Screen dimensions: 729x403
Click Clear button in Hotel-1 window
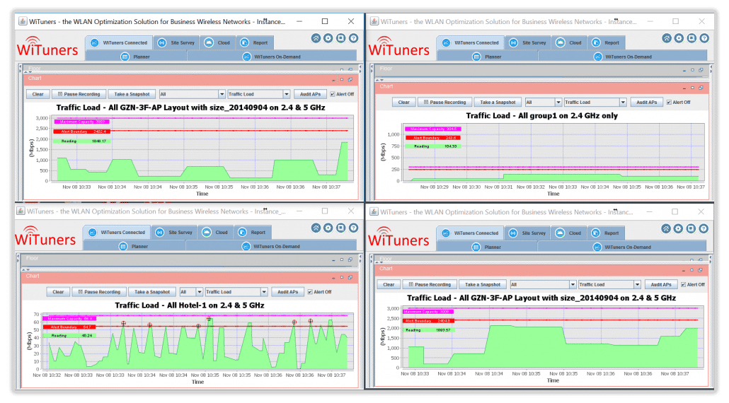tap(58, 292)
